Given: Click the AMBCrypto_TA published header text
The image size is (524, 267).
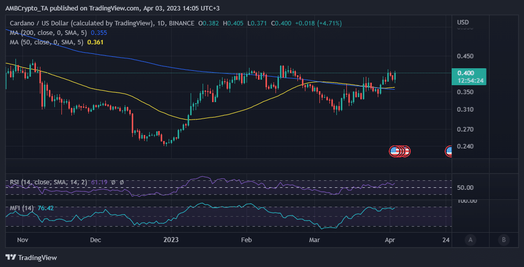Looking at the screenshot, I should point(113,8).
